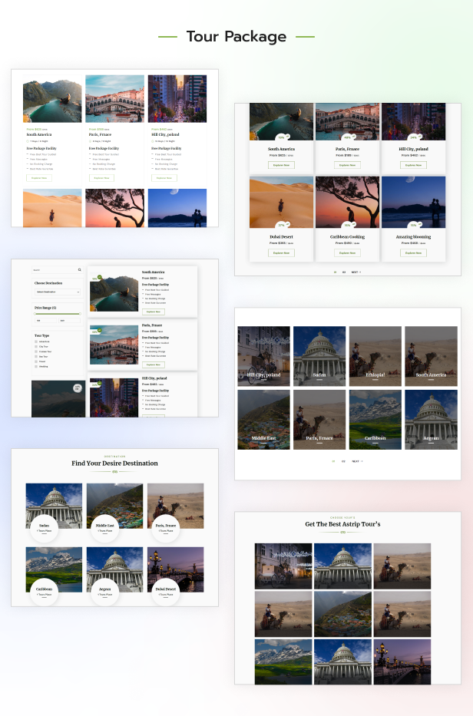
Task: Click the minimum price input under Price Range
Action: pos(46,321)
